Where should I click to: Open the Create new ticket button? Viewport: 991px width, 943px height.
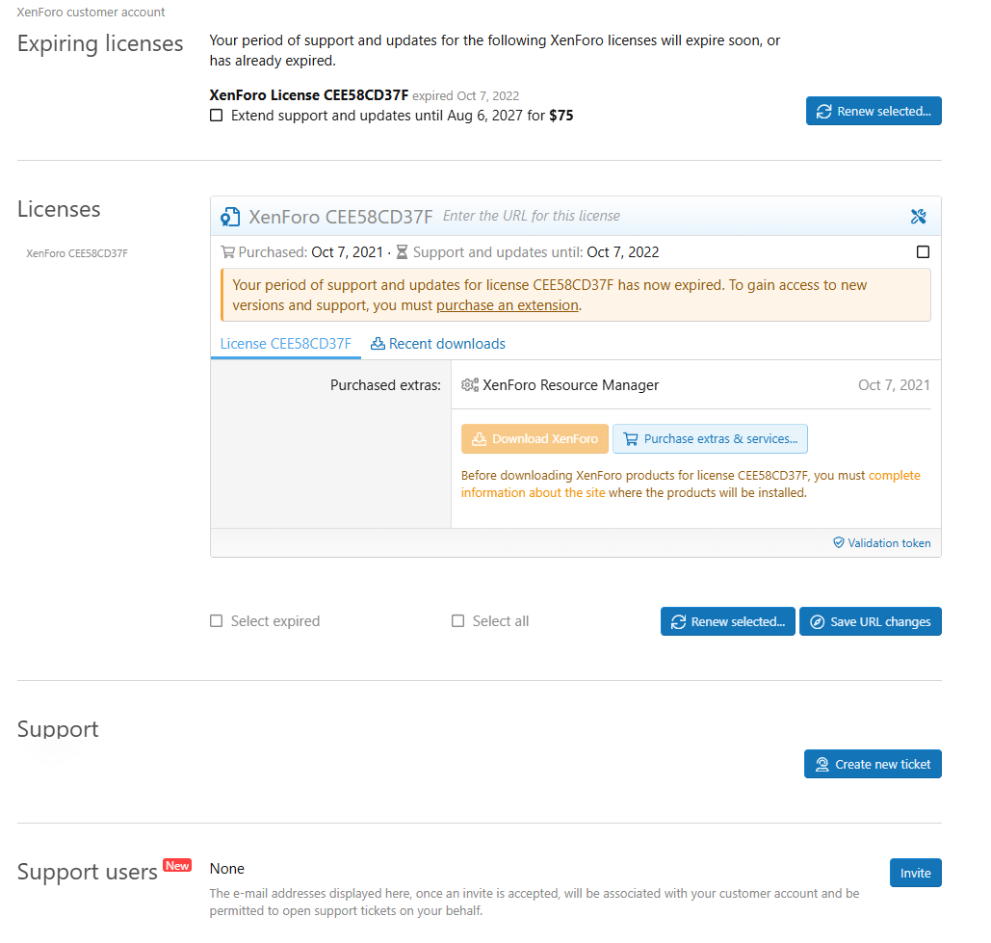873,764
